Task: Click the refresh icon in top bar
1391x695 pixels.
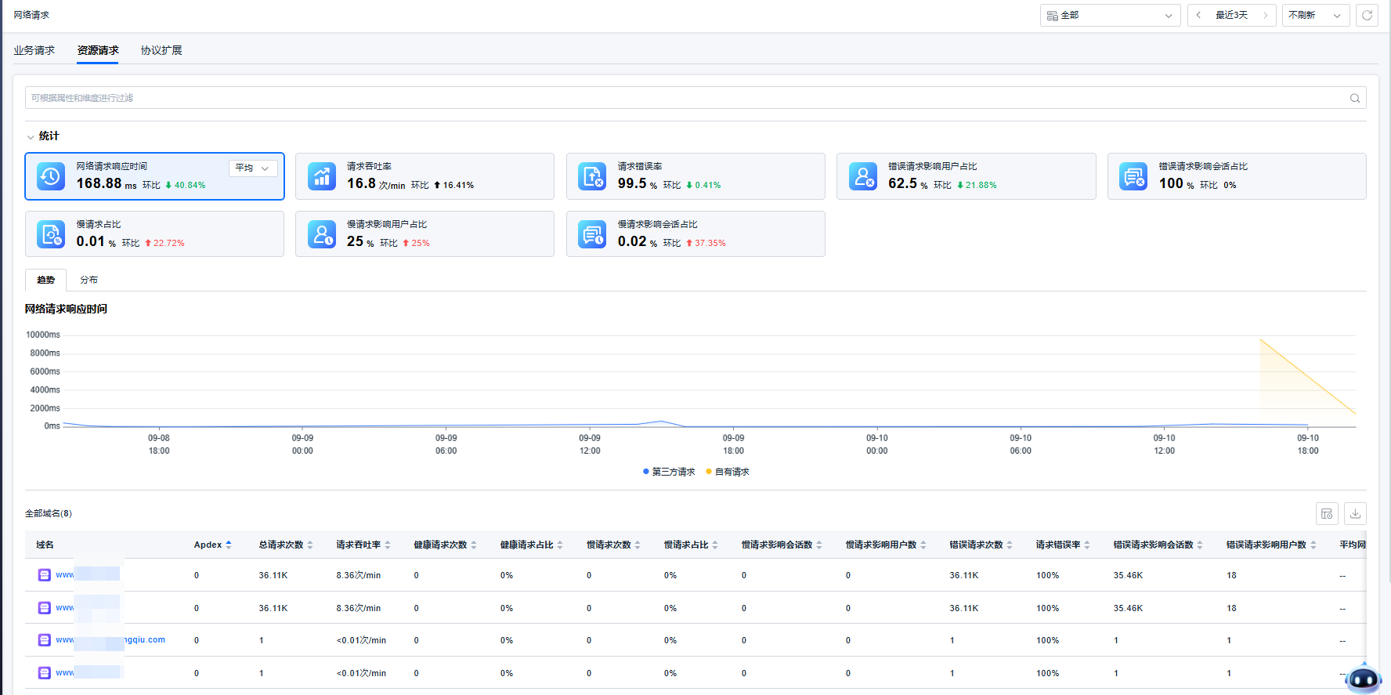Action: tap(1367, 15)
